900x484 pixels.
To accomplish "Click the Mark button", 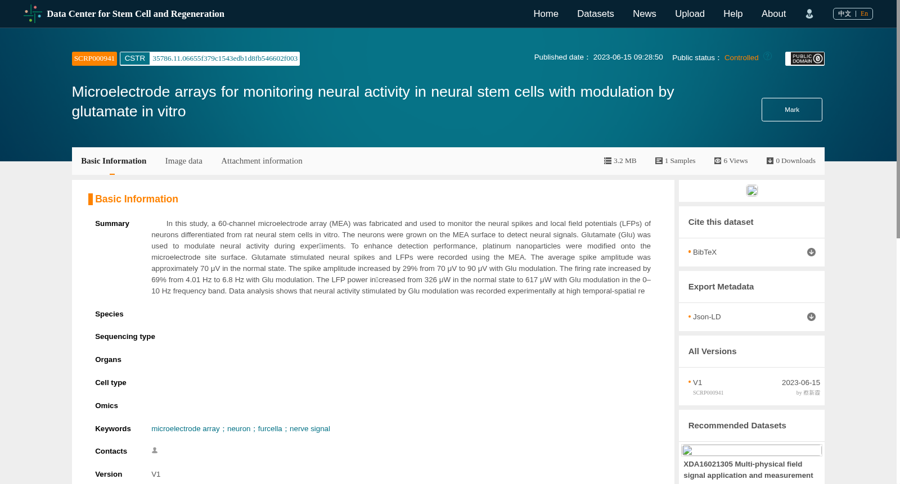I will 791,110.
